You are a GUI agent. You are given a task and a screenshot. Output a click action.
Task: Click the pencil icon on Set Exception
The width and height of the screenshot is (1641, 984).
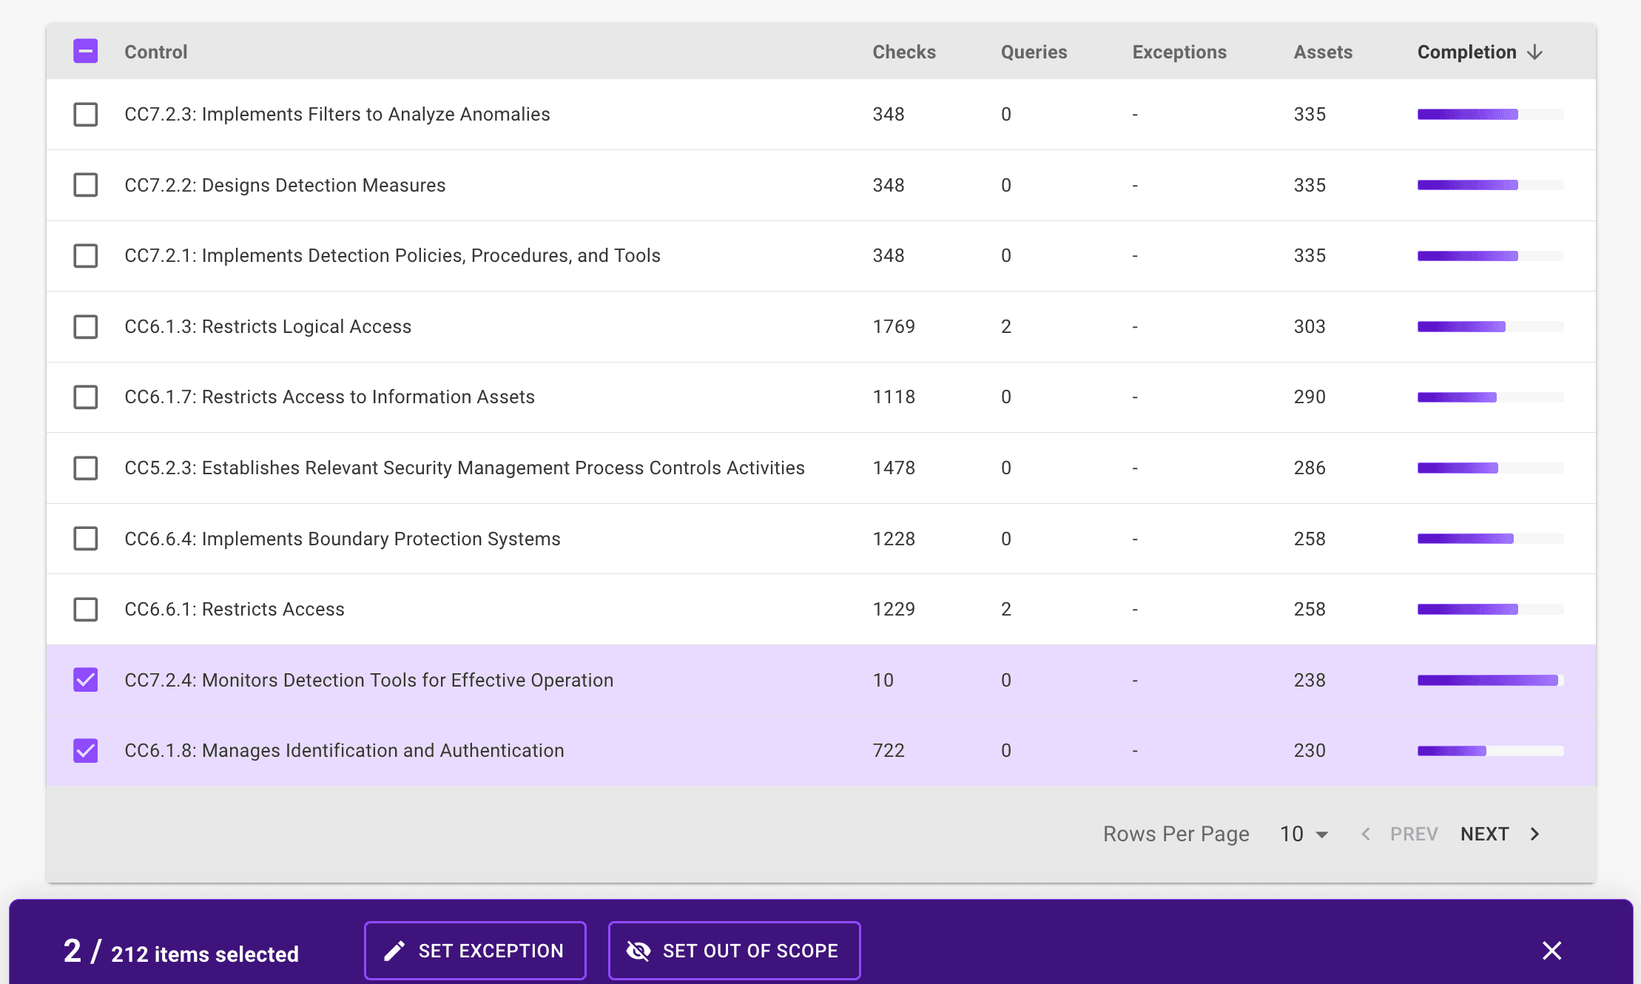pyautogui.click(x=396, y=951)
